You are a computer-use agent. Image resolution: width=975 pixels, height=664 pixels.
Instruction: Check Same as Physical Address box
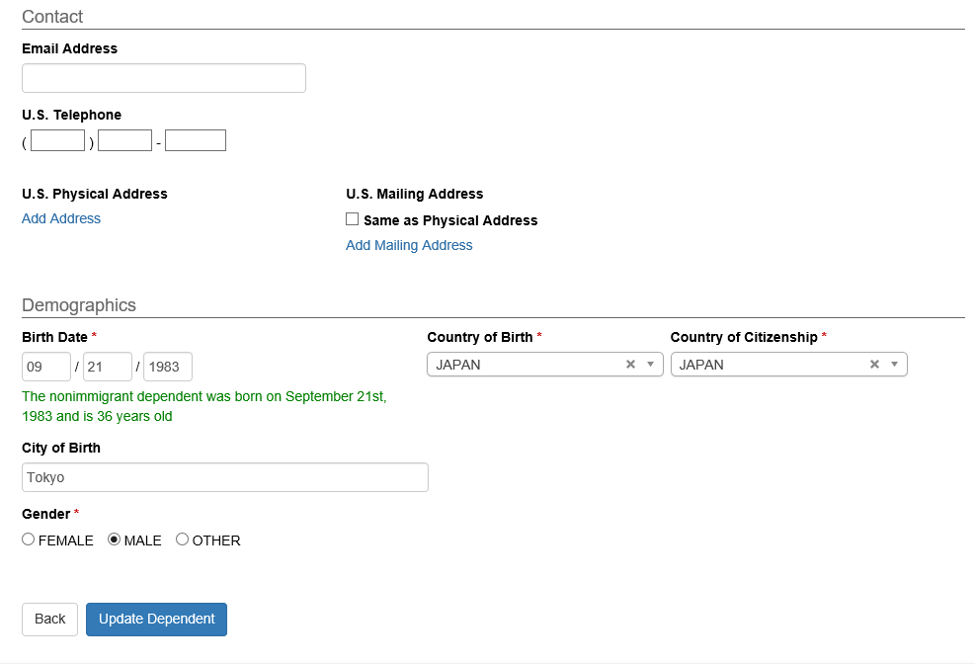point(352,218)
